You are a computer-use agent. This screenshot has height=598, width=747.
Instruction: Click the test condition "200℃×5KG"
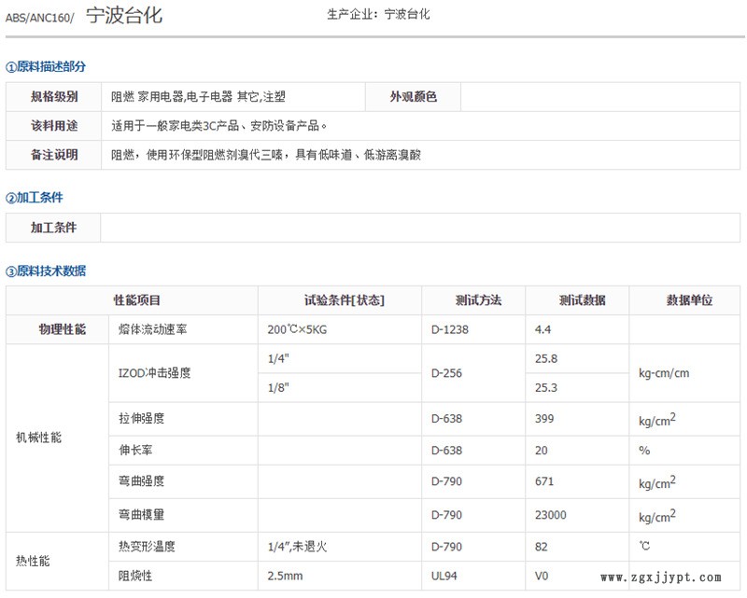(297, 329)
